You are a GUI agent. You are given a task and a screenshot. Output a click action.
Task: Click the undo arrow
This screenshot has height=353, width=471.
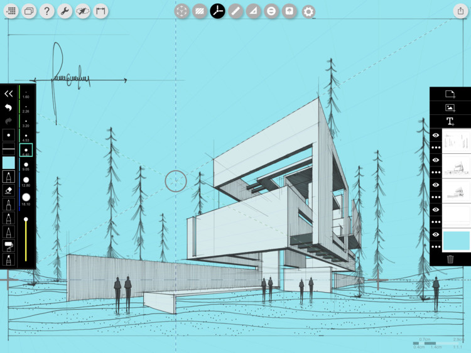9,107
